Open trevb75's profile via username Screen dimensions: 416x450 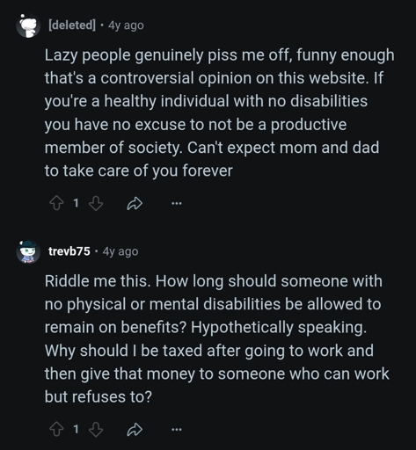coord(69,251)
